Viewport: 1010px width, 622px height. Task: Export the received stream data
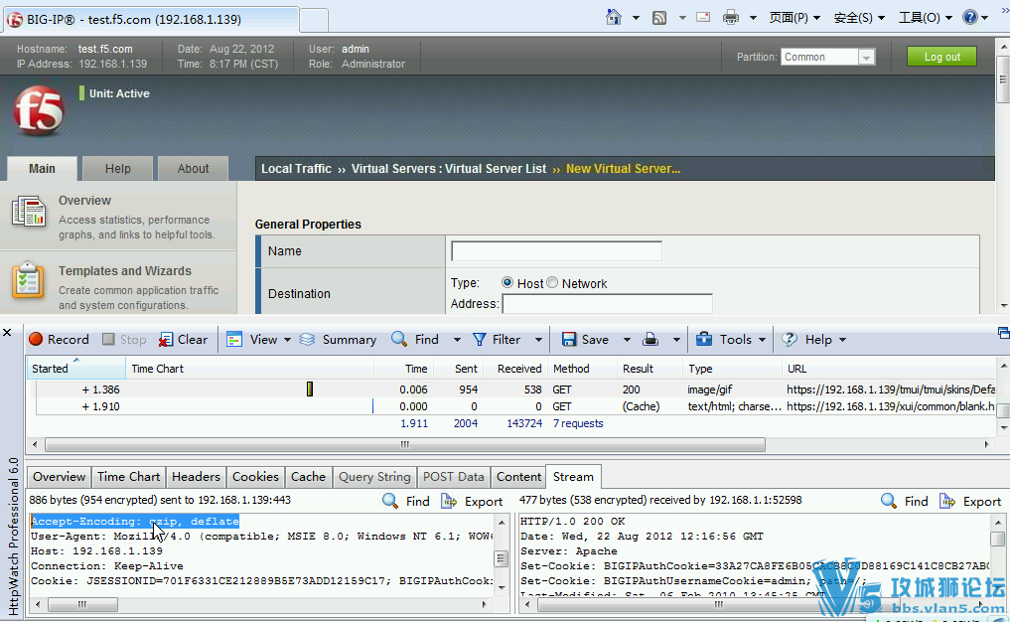pos(970,501)
